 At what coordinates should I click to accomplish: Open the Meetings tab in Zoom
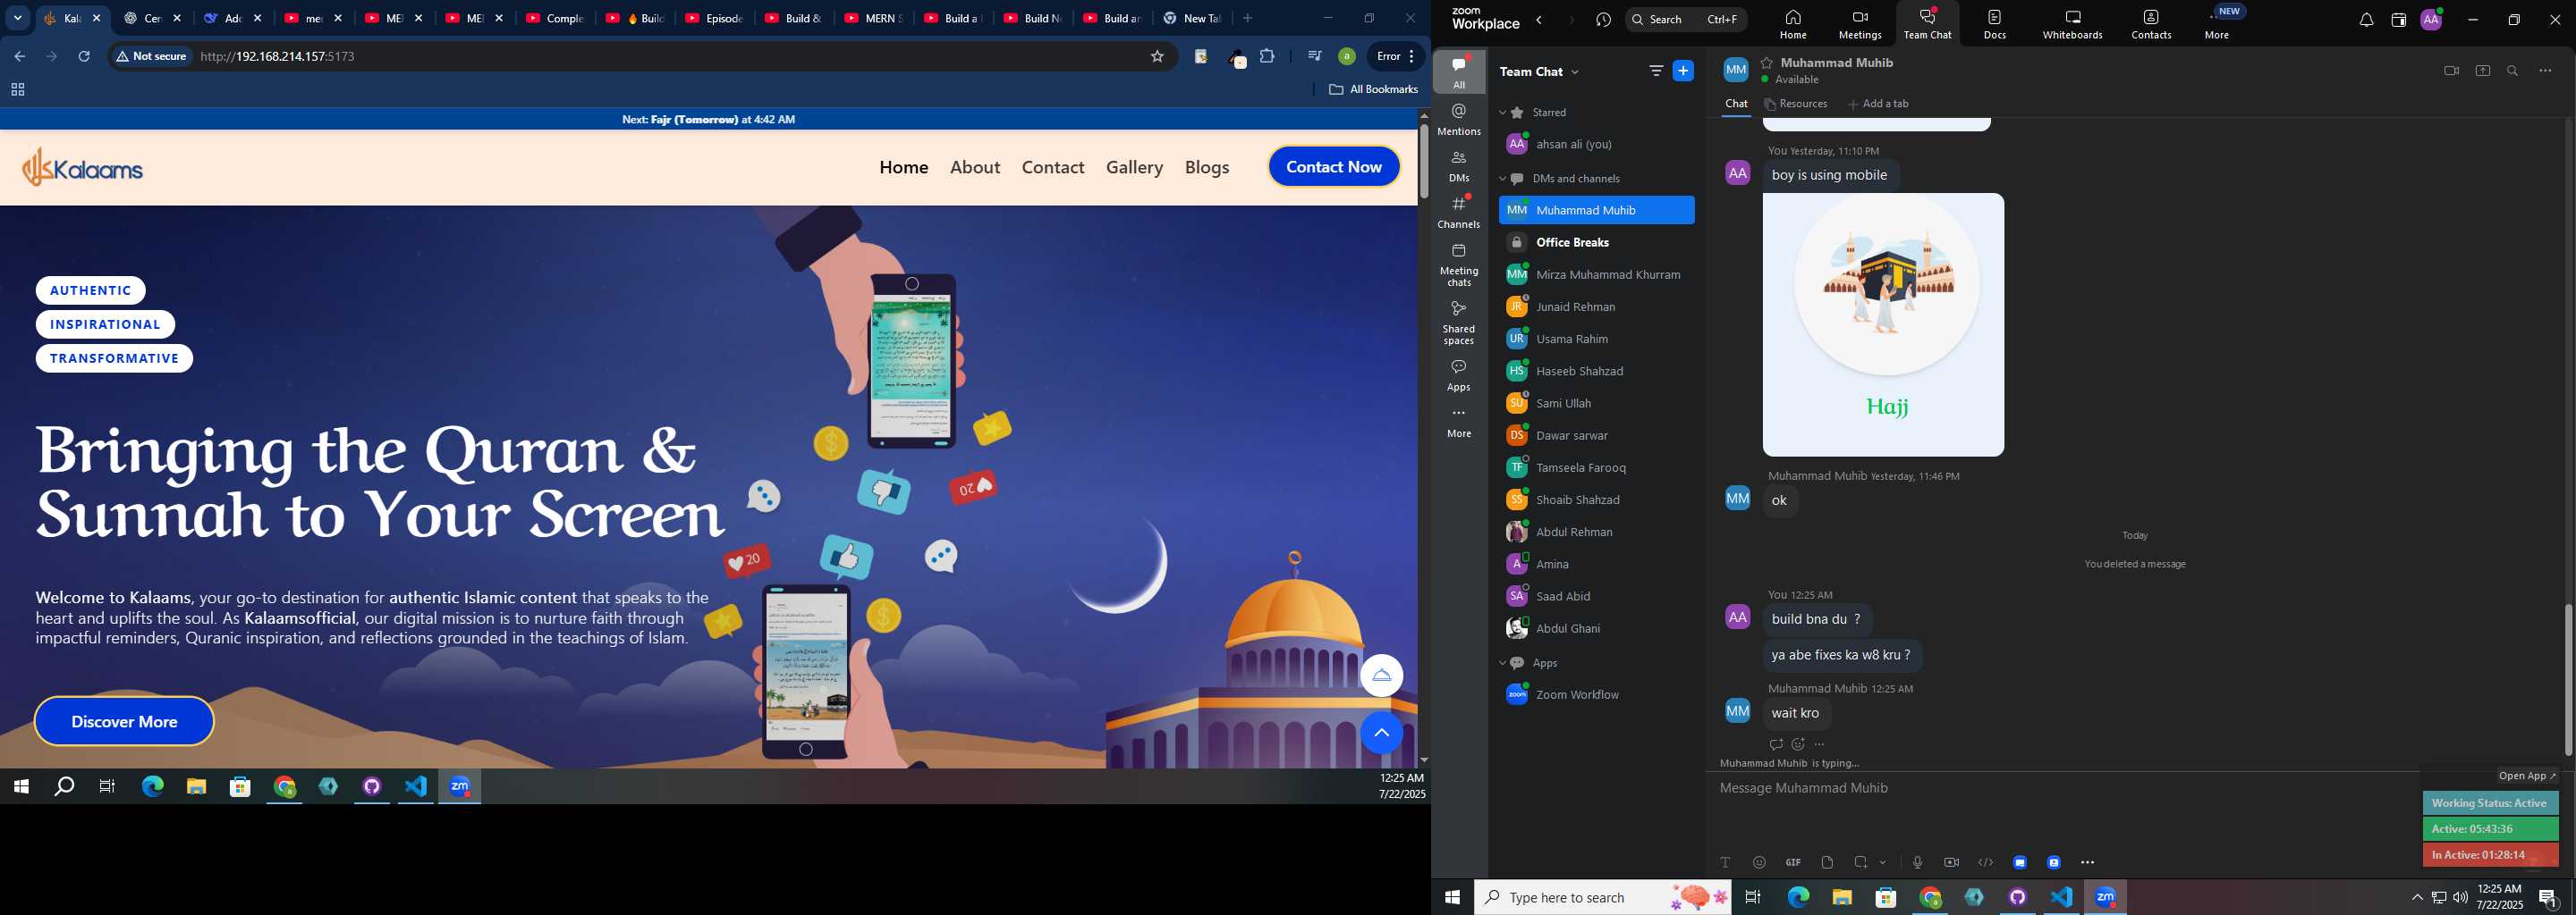[x=1859, y=24]
